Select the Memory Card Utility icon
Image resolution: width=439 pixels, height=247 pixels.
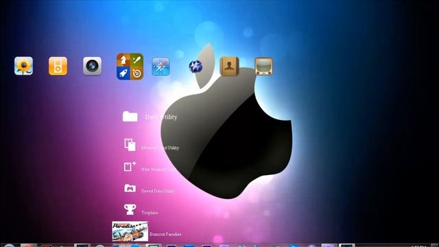pos(130,145)
